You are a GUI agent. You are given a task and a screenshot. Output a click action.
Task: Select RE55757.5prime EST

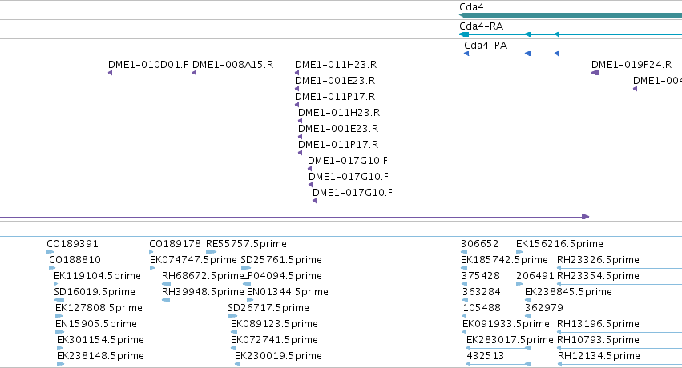click(246, 244)
